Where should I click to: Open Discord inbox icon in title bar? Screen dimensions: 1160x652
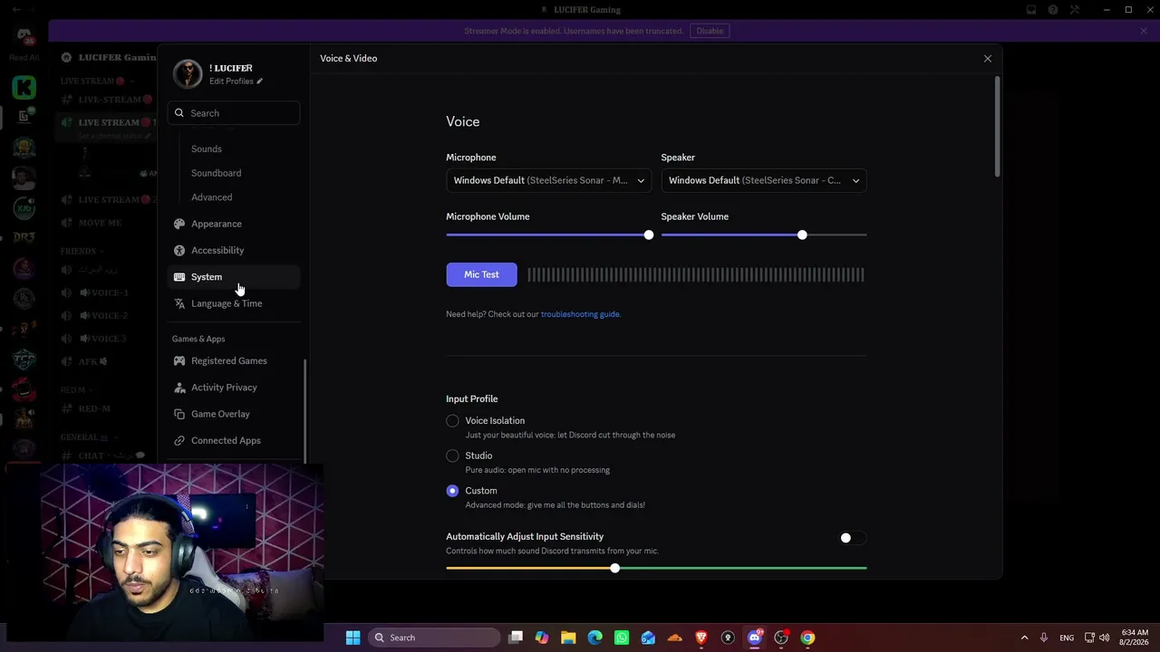1031,10
